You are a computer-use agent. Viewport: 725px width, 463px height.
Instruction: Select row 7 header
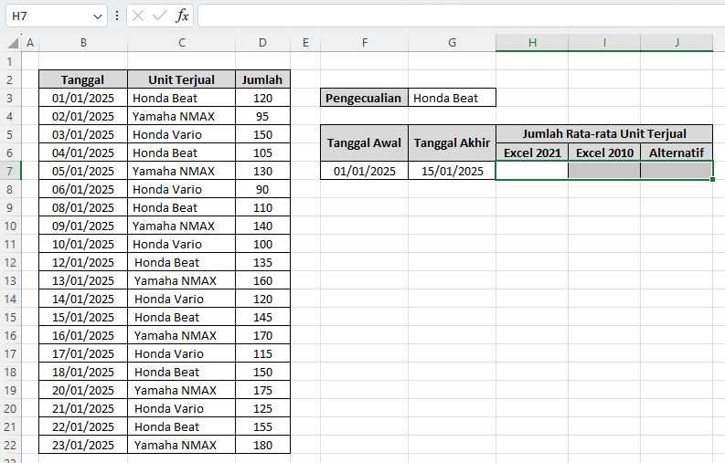(x=10, y=171)
